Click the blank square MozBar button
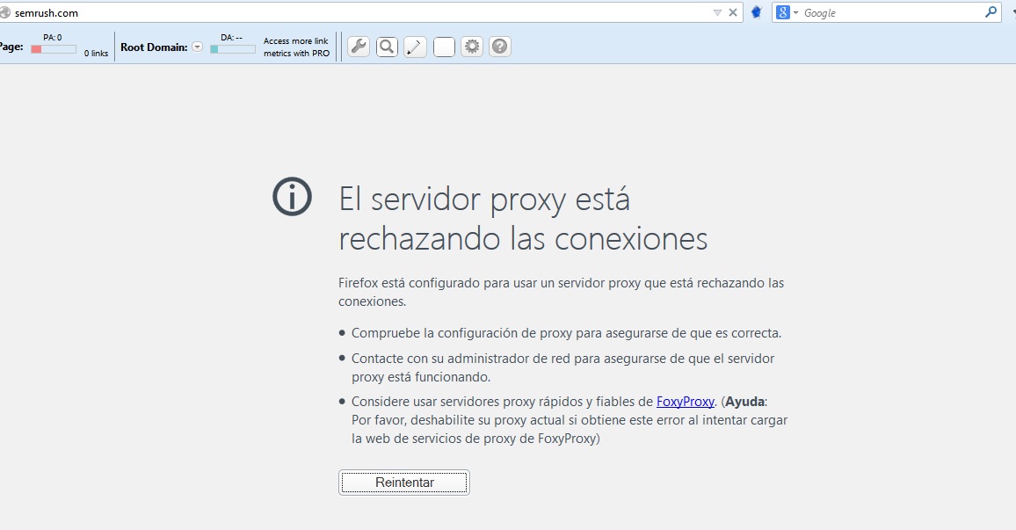Viewport: 1016px width, 530px height. pyautogui.click(x=444, y=47)
